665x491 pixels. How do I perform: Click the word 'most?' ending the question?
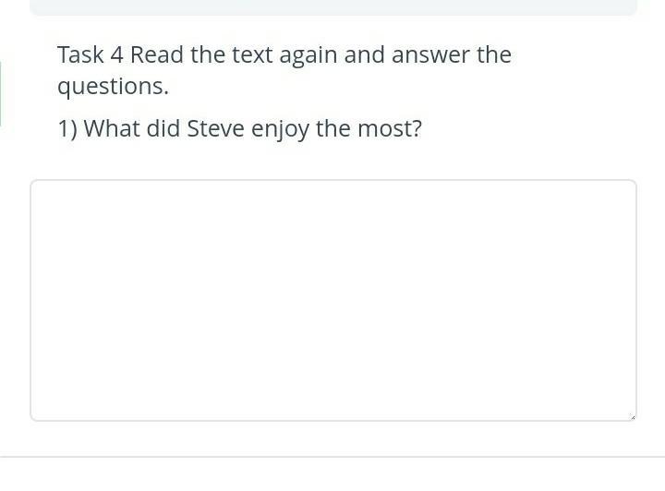pyautogui.click(x=390, y=129)
